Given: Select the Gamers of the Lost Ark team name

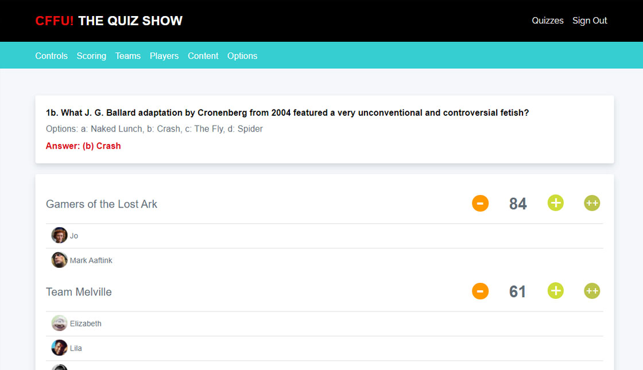Looking at the screenshot, I should (102, 204).
